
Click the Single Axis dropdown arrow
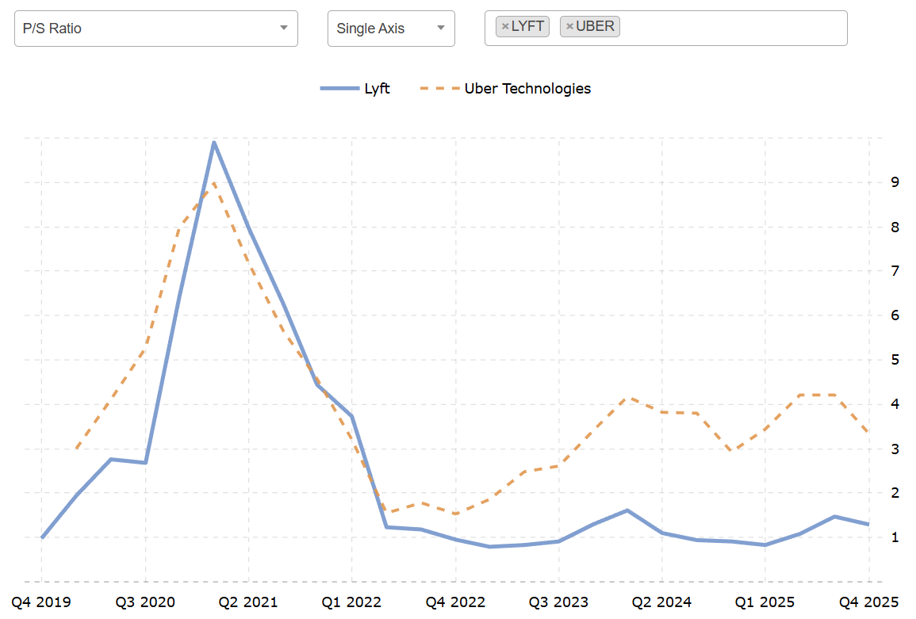(x=441, y=28)
